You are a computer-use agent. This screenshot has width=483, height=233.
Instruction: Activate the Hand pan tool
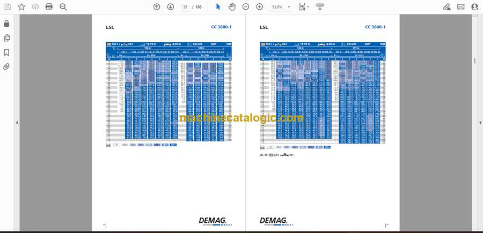(x=232, y=7)
